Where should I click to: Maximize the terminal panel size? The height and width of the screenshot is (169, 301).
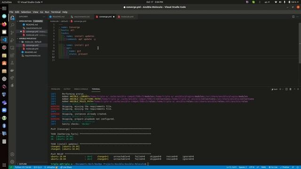click(294, 89)
